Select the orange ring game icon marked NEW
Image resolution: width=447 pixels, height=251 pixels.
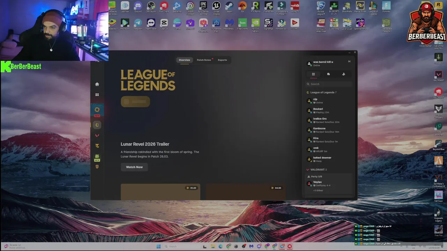click(x=97, y=110)
